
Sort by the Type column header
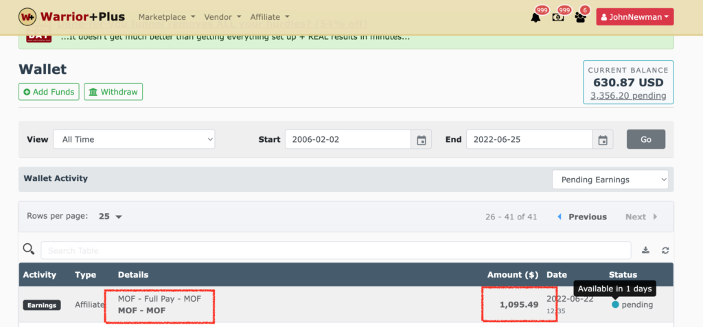point(86,275)
